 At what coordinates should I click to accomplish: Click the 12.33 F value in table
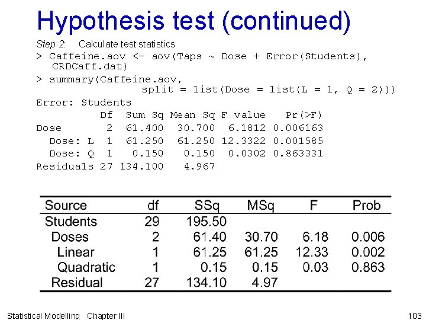(x=312, y=252)
